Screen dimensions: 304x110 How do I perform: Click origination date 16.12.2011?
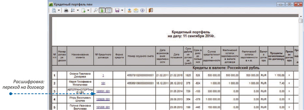[162, 84]
